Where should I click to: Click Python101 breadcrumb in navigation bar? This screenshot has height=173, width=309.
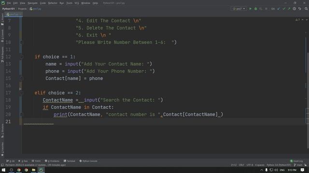pyautogui.click(x=9, y=9)
